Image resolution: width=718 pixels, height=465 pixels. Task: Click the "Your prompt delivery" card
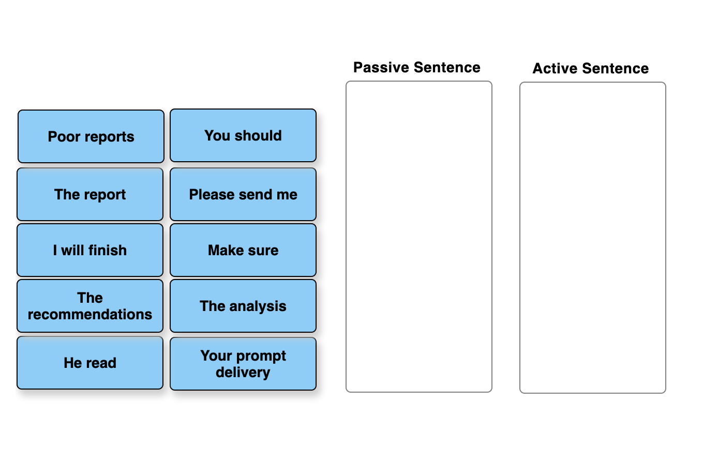point(243,364)
